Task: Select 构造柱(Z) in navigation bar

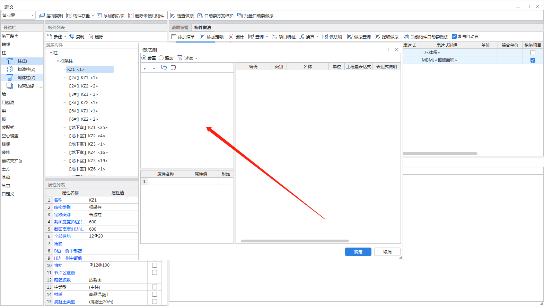Action: 22,69
